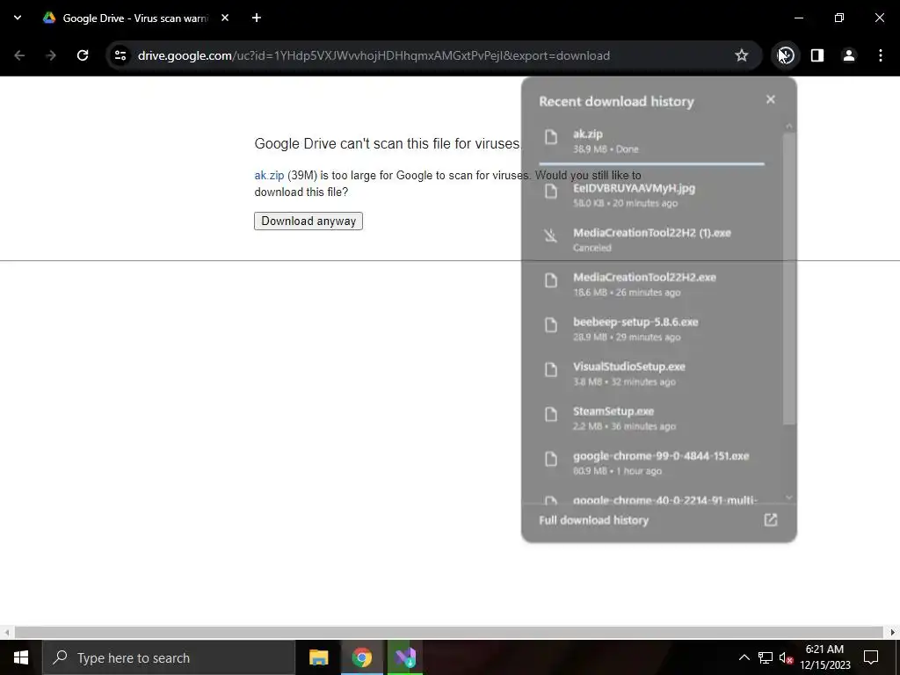Click canceled-download icon for MediaCreationTool22H2 (1).exe
Viewport: 900px width, 675px height.
click(x=551, y=236)
